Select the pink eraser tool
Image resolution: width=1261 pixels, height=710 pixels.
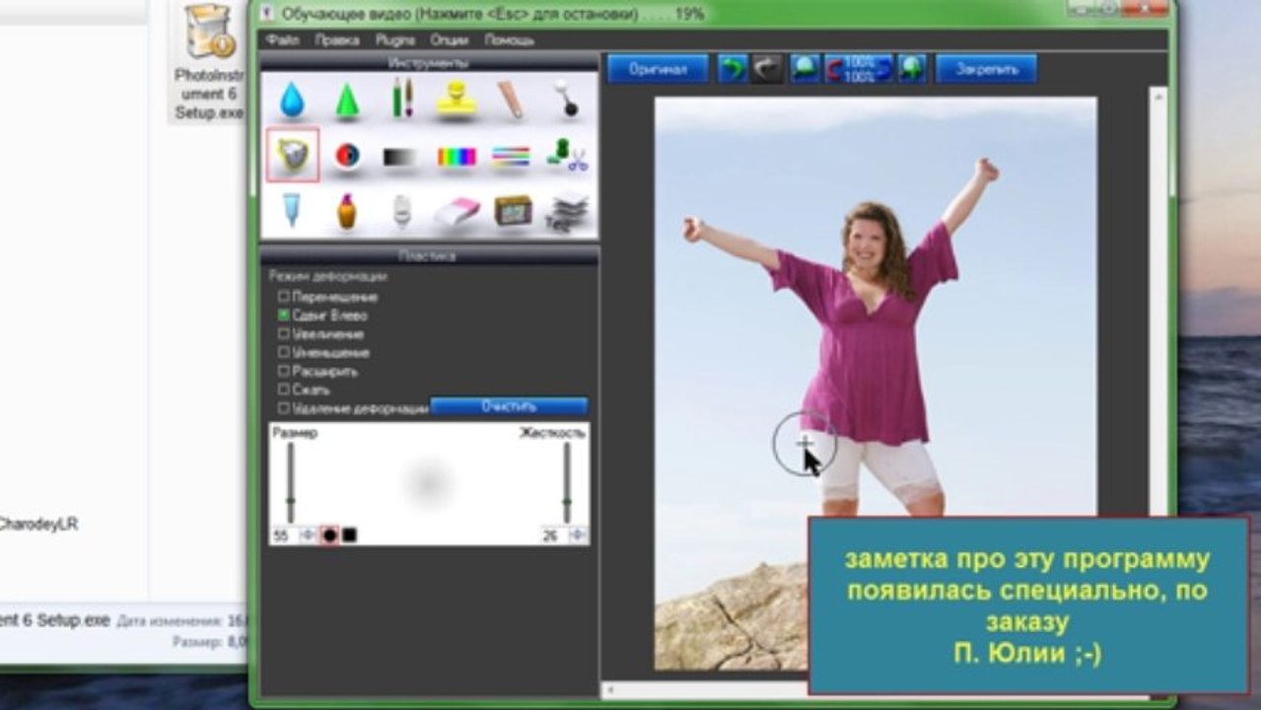[456, 210]
